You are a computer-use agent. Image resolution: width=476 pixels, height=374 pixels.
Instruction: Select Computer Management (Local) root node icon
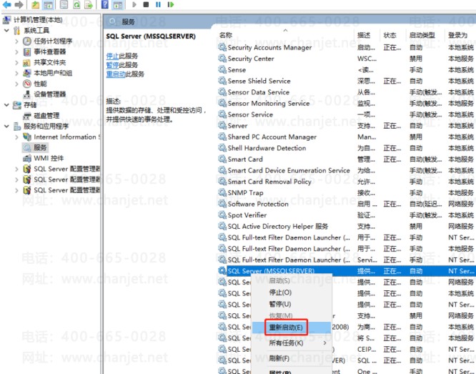(6, 20)
